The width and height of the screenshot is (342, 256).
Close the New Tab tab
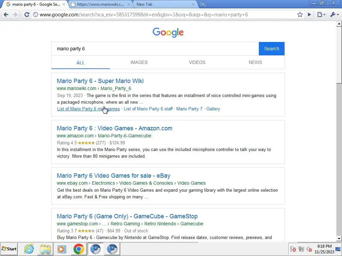pos(193,4)
